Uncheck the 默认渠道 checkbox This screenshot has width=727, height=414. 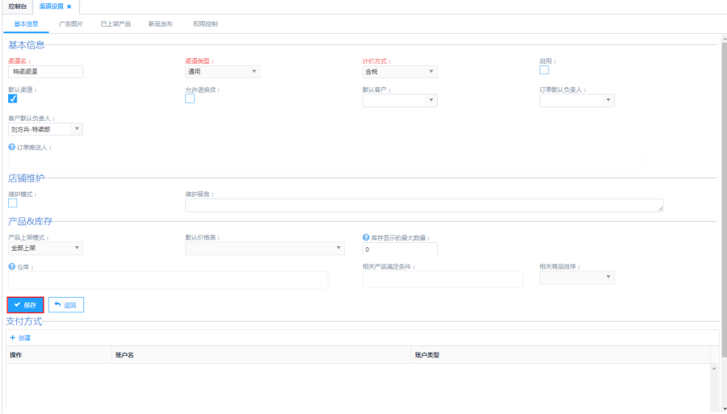[x=13, y=98]
